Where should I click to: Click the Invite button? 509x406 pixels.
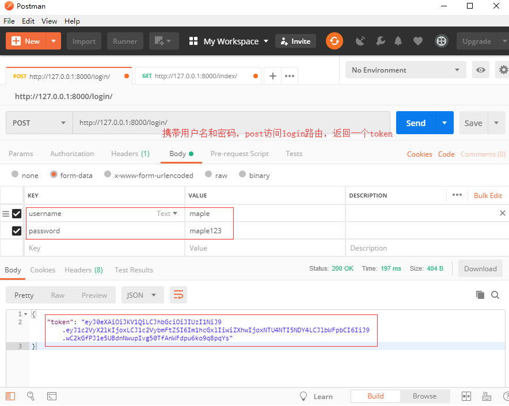click(x=295, y=41)
